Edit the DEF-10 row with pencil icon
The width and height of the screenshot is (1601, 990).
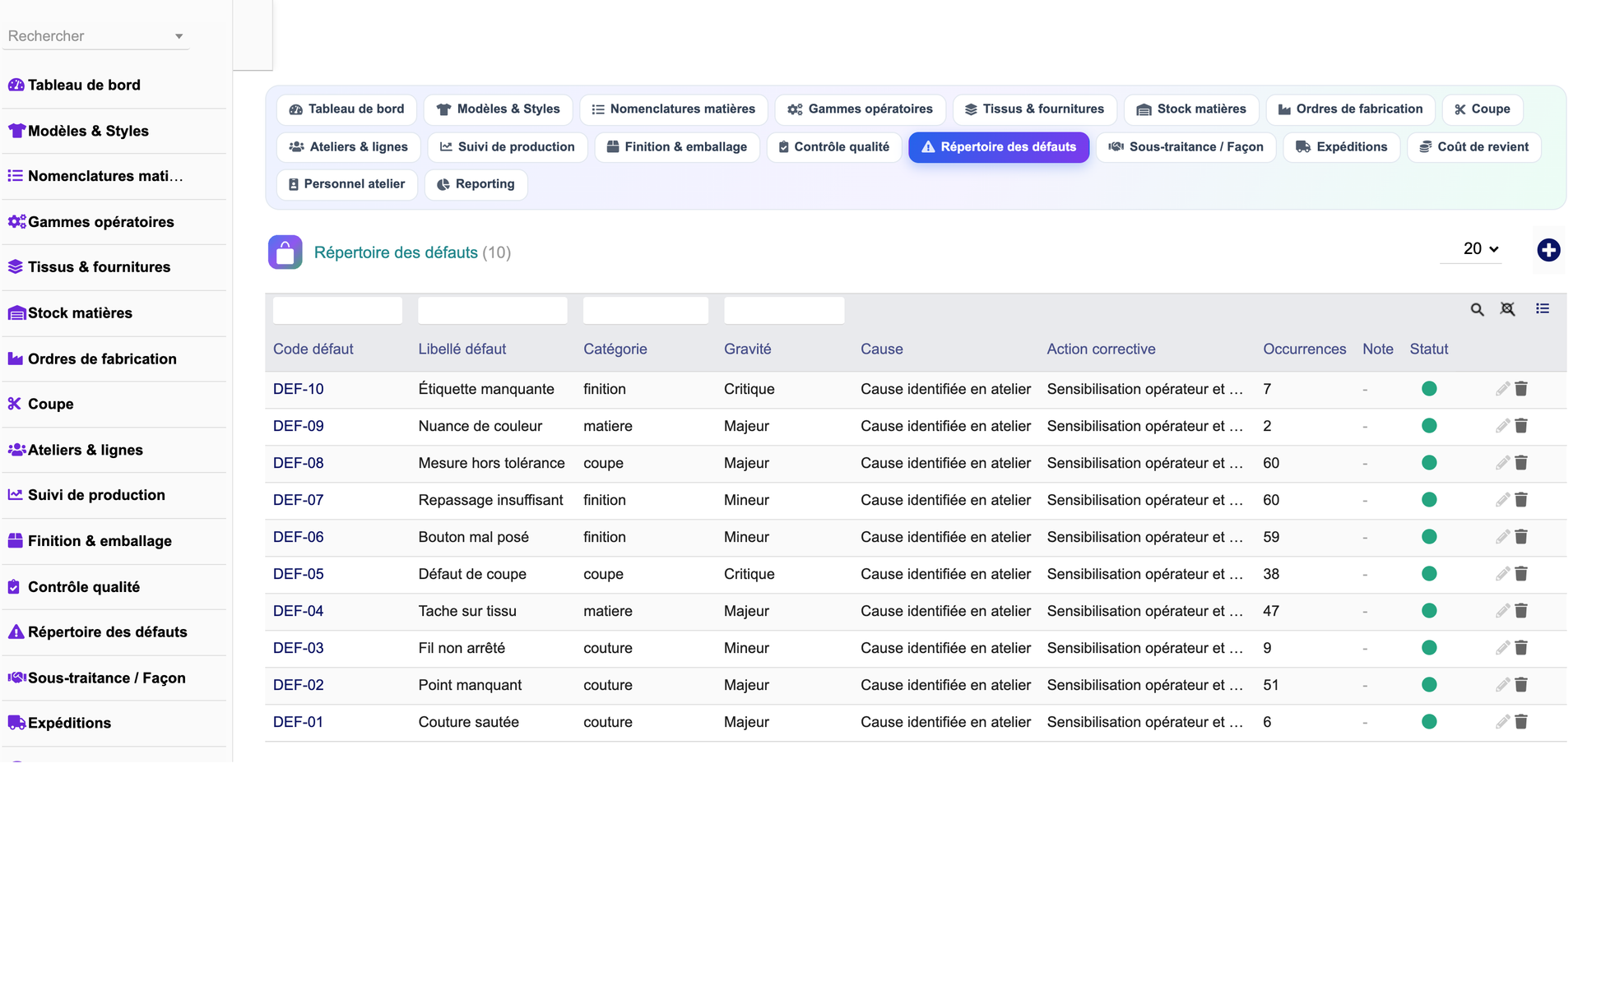(1502, 389)
